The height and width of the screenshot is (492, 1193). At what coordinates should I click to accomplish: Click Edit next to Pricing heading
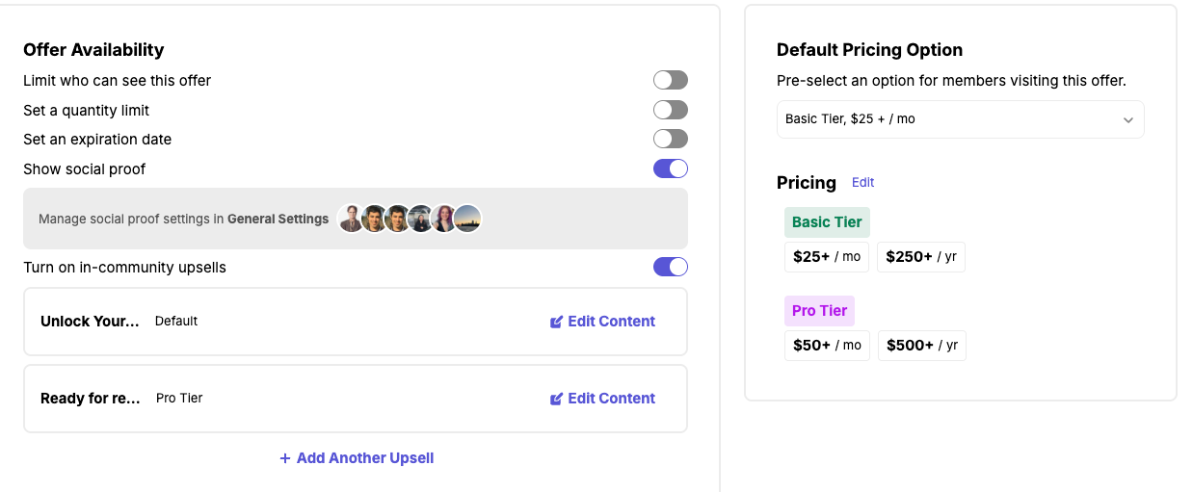(x=862, y=182)
